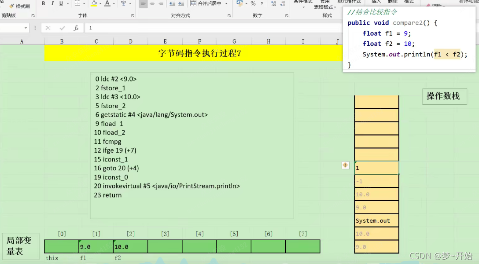This screenshot has height=264, width=479.
Task: Click the Insert Function fx icon
Action: (76, 28)
